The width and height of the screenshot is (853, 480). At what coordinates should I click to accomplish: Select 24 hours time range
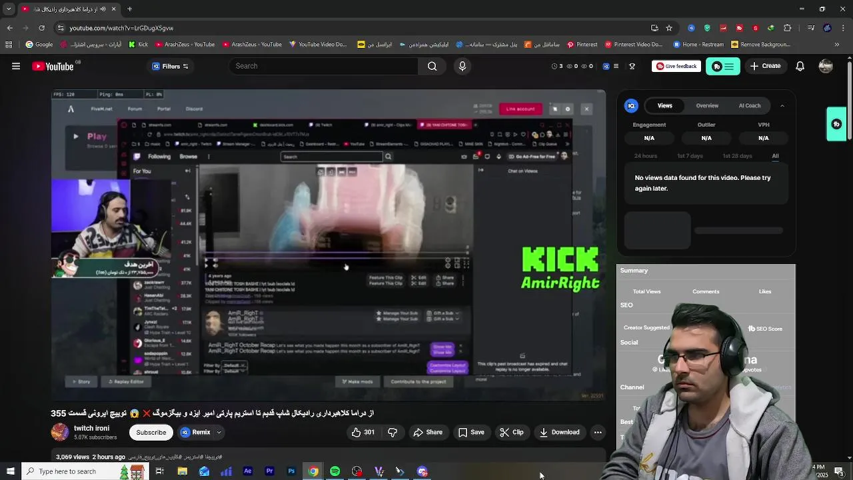pyautogui.click(x=646, y=156)
